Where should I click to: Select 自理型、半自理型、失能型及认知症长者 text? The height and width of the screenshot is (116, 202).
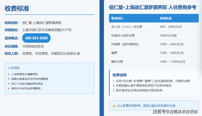coord(51,53)
